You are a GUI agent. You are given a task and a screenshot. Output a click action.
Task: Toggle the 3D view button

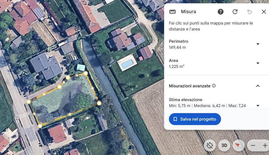coord(224,145)
